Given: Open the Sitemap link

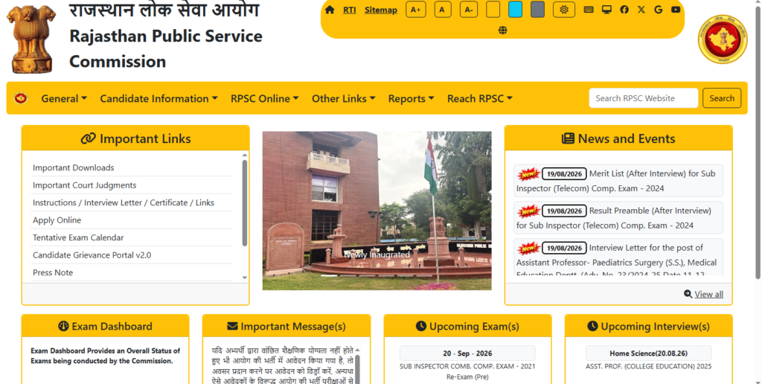Looking at the screenshot, I should pos(381,10).
